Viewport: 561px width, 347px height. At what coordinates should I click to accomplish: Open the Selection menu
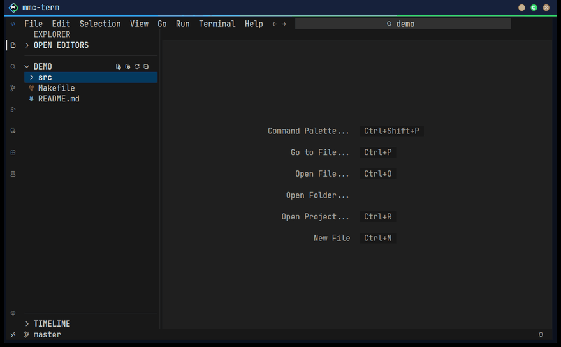click(100, 24)
